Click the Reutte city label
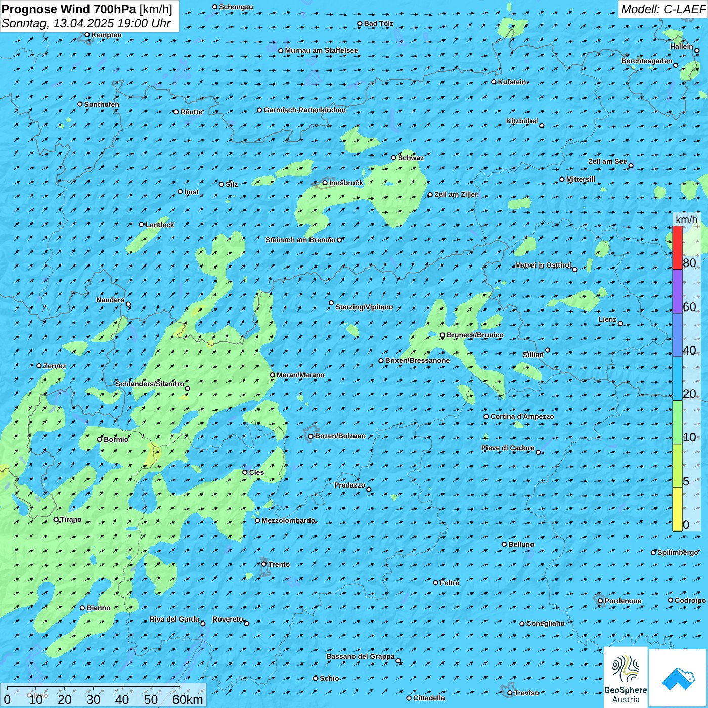The height and width of the screenshot is (708, 708). 191,112
